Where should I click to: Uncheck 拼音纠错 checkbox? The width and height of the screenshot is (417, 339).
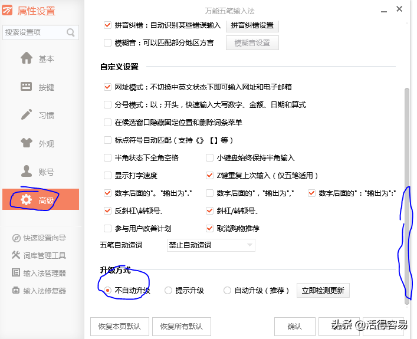tap(107, 25)
